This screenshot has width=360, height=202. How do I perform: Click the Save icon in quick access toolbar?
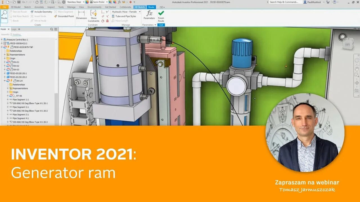point(19,2)
